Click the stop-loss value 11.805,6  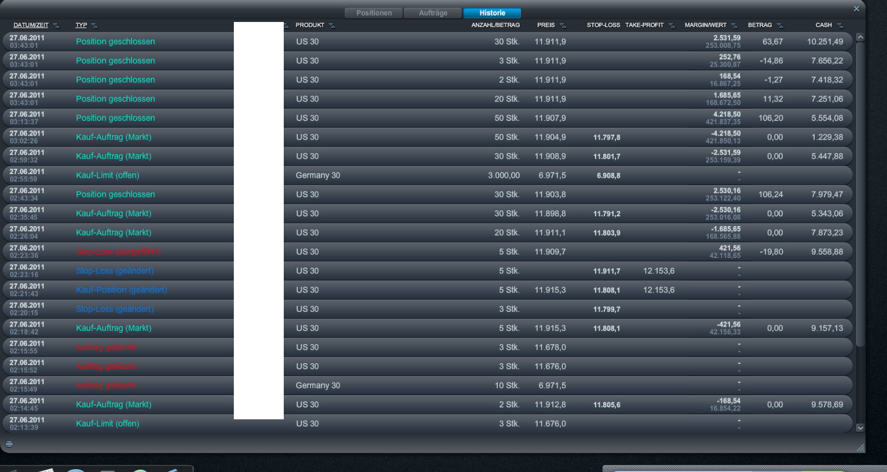coord(607,405)
